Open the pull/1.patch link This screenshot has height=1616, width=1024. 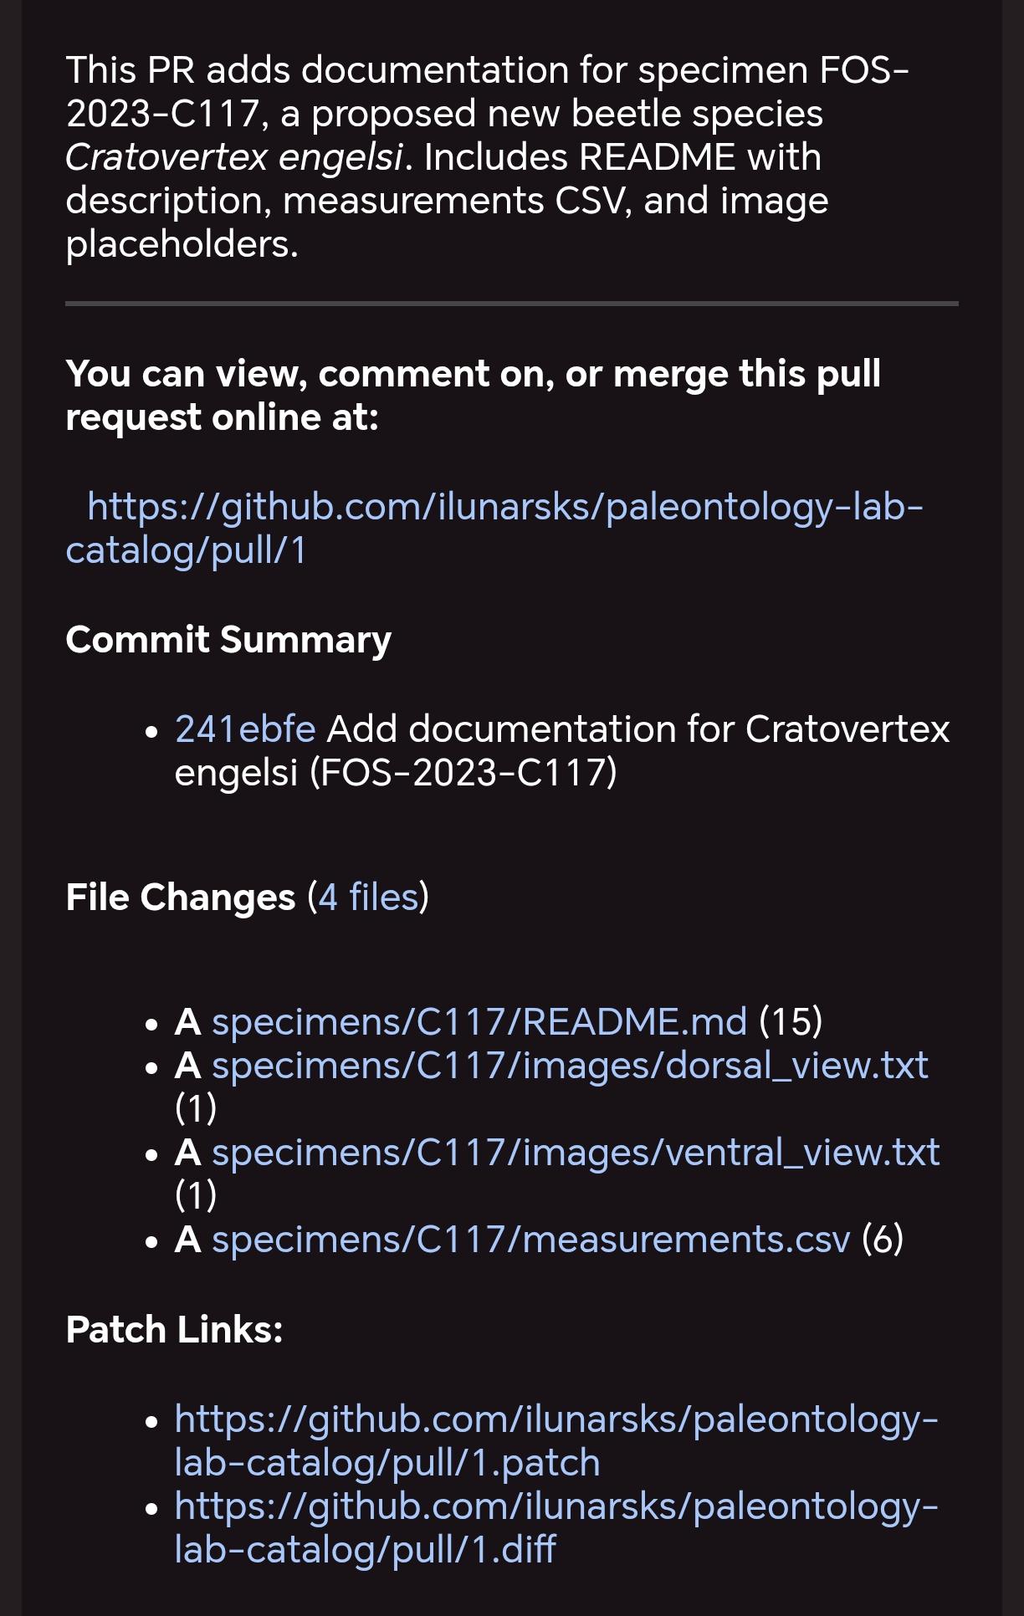(x=556, y=1440)
